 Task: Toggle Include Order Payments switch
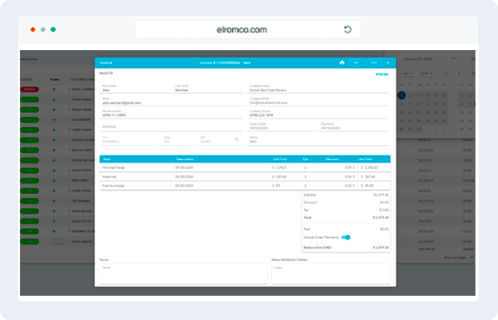[x=346, y=237]
